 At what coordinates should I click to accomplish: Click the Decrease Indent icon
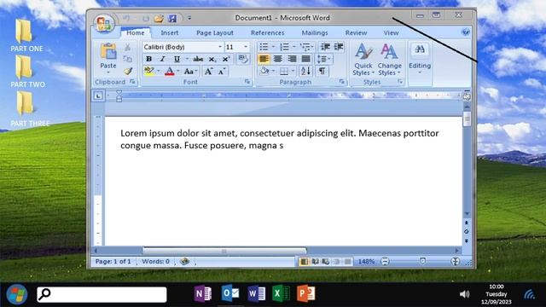click(x=325, y=47)
